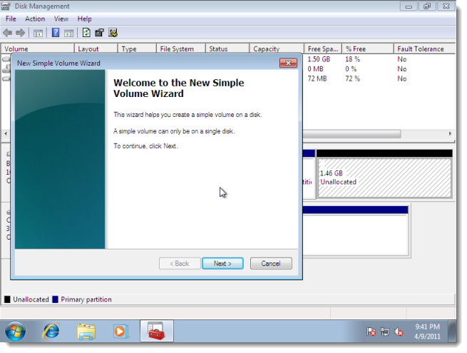
Task: Click the Show desktop button on taskbar
Action: click(452, 332)
